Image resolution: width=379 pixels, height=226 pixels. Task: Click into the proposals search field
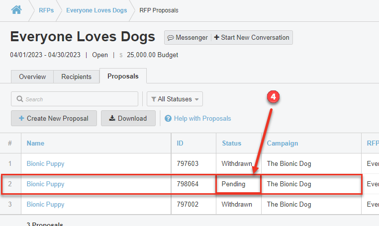click(75, 99)
